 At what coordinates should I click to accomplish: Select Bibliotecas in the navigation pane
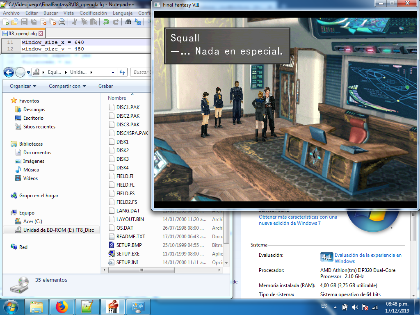tap(31, 144)
